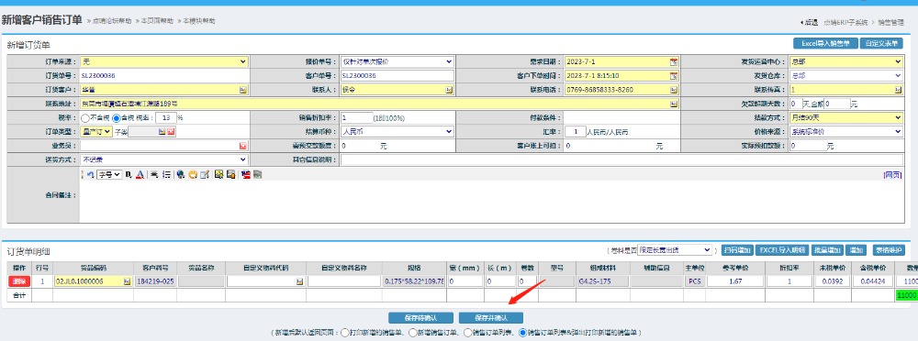This screenshot has width=918, height=341.
Task: Open the 结款方式 月结90天 dropdown
Action: point(846,118)
